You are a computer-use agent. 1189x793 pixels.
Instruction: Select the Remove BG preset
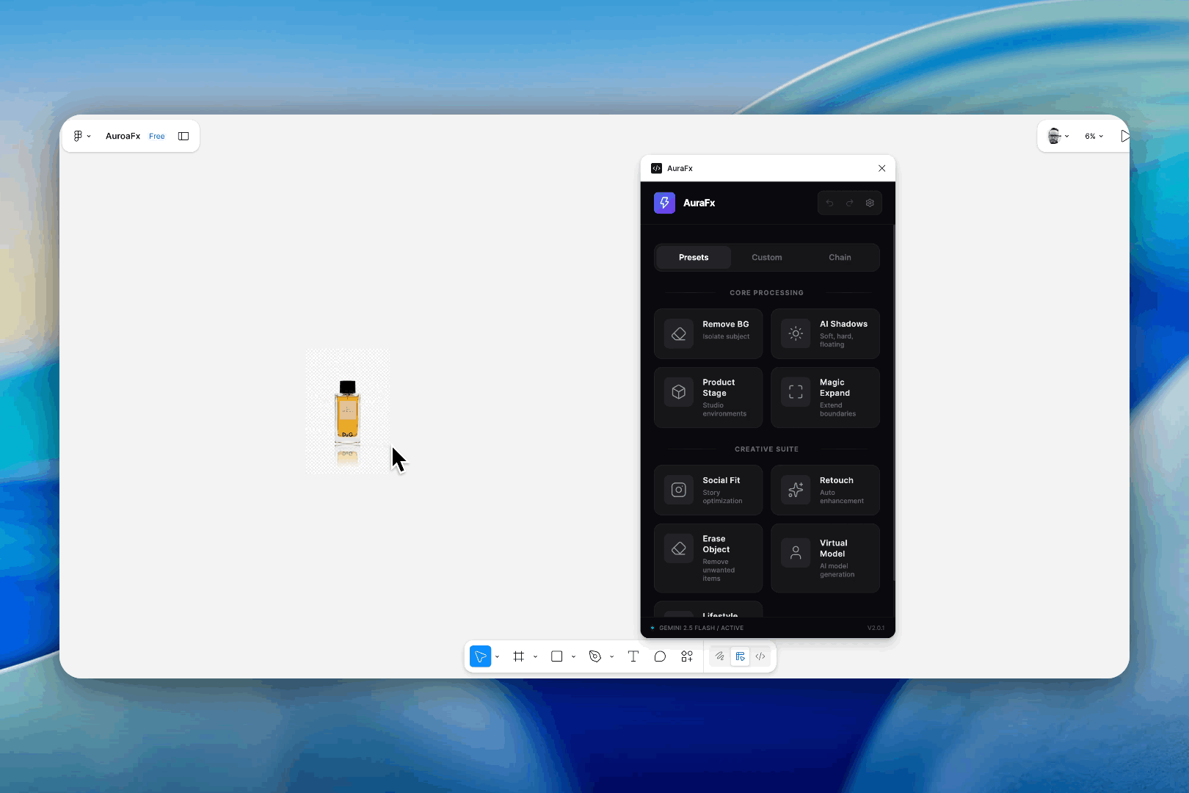tap(708, 333)
